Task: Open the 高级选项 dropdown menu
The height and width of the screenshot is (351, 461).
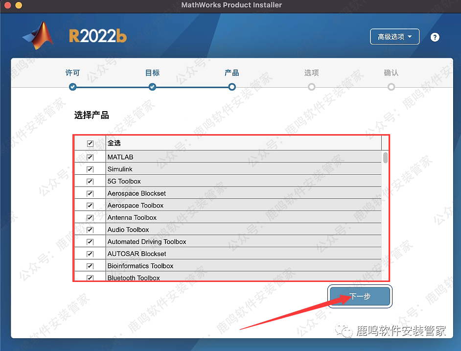Action: (394, 37)
